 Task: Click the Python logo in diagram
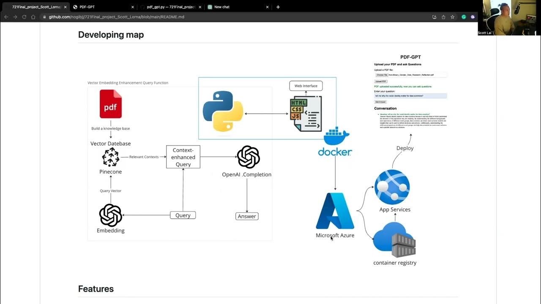[223, 111]
